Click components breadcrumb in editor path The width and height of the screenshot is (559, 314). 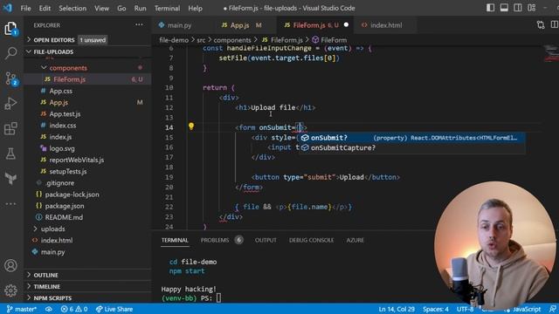232,40
